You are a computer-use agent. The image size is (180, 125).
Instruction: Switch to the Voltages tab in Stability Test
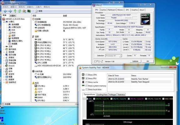pyautogui.click(x=112, y=95)
